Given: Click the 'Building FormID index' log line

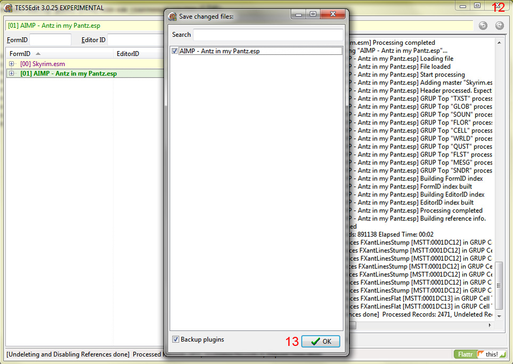Looking at the screenshot, I should point(416,178).
